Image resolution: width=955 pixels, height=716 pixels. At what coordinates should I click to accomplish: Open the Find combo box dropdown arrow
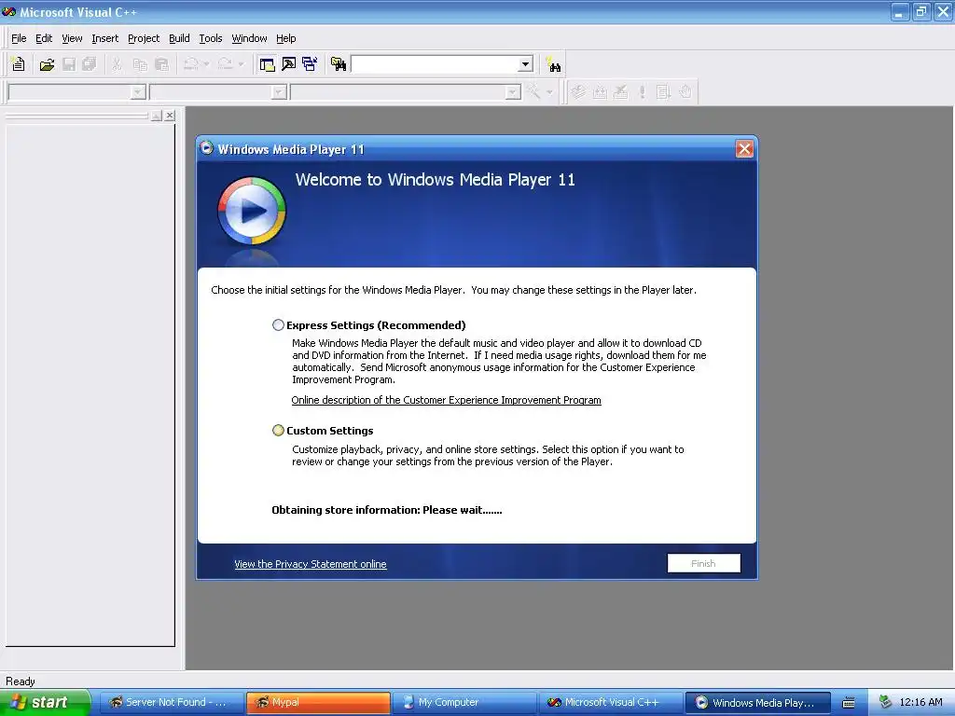(525, 64)
